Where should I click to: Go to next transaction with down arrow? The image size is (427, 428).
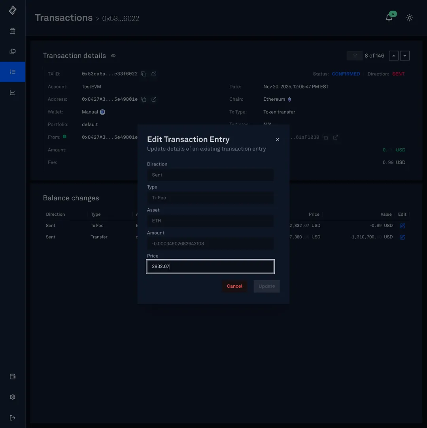pyautogui.click(x=404, y=56)
